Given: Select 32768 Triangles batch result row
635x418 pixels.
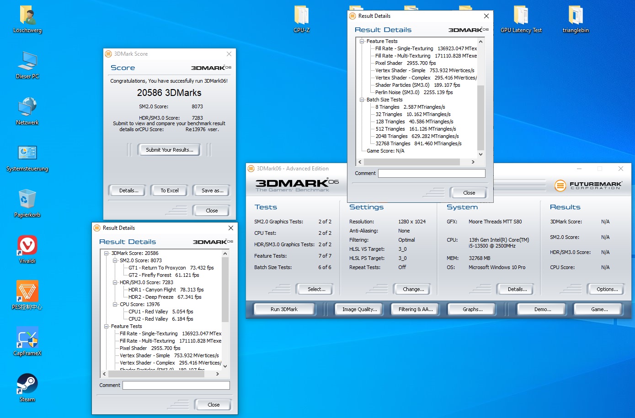Looking at the screenshot, I should click(x=418, y=143).
